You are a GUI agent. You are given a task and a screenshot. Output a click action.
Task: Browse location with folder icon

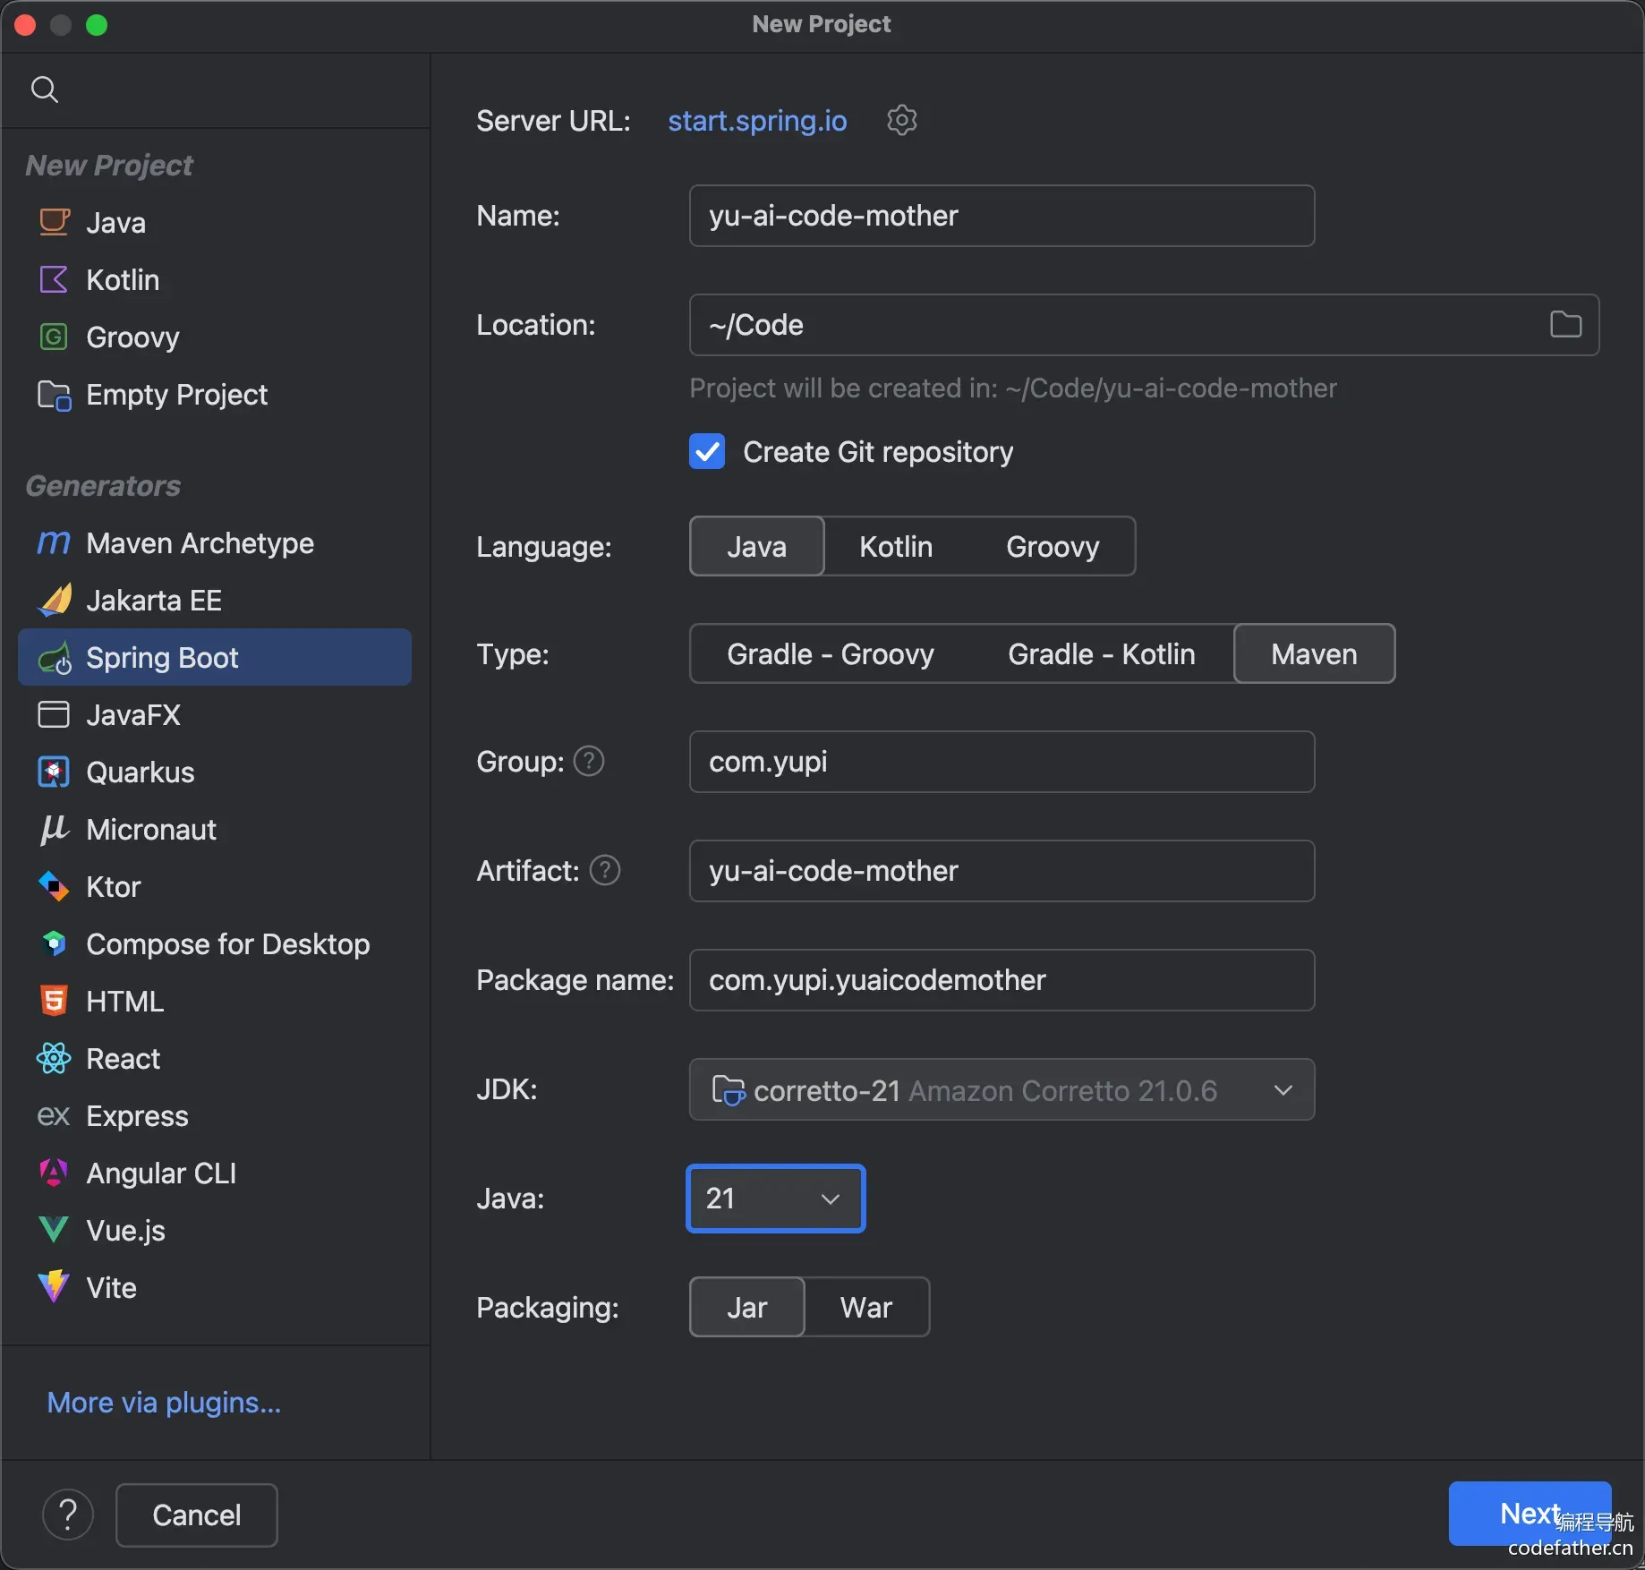point(1565,324)
